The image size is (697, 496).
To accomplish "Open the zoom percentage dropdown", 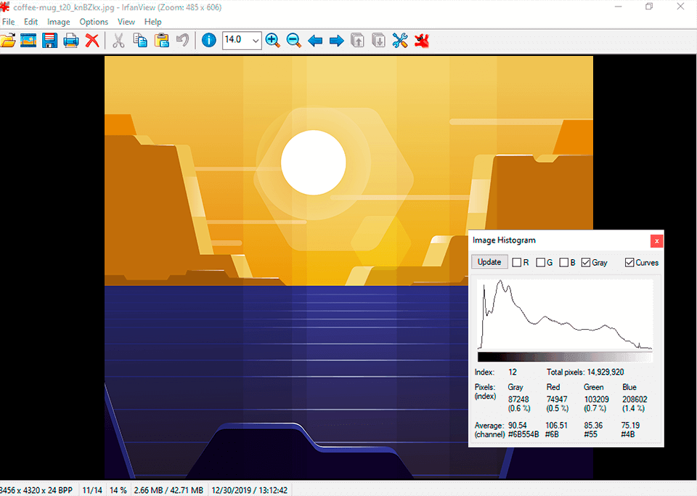I will click(256, 41).
